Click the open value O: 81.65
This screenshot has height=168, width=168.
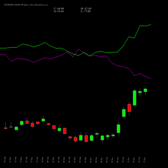coord(59,11)
